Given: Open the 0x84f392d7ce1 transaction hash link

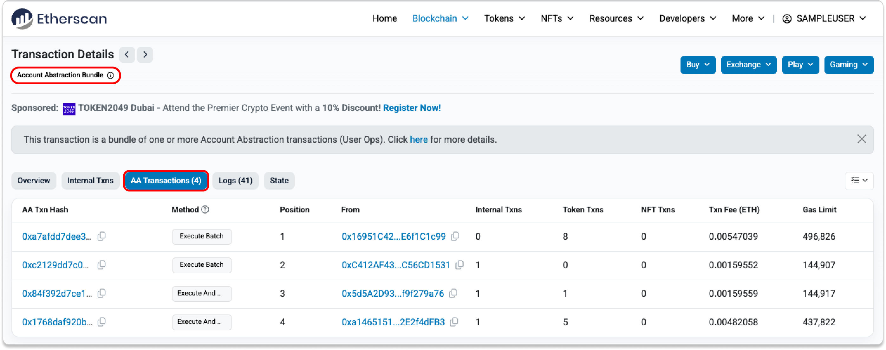Looking at the screenshot, I should (x=57, y=293).
